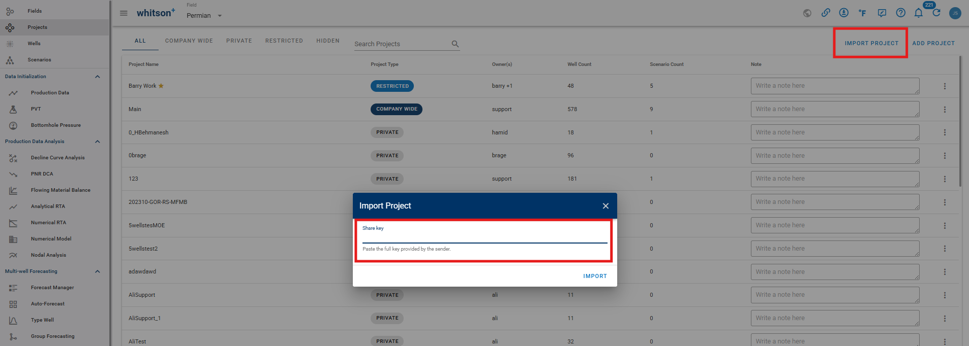
Task: Open Analytical RTA
Action: click(x=54, y=206)
